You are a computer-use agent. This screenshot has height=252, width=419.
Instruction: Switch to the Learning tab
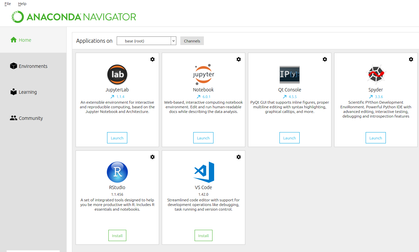click(33, 92)
